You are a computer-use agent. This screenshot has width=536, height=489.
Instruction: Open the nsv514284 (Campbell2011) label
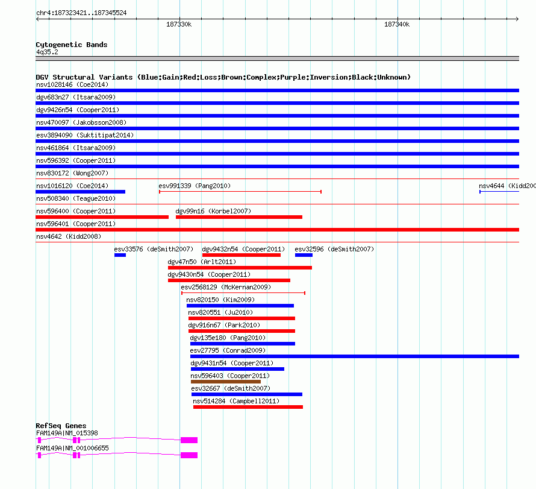pyautogui.click(x=236, y=401)
